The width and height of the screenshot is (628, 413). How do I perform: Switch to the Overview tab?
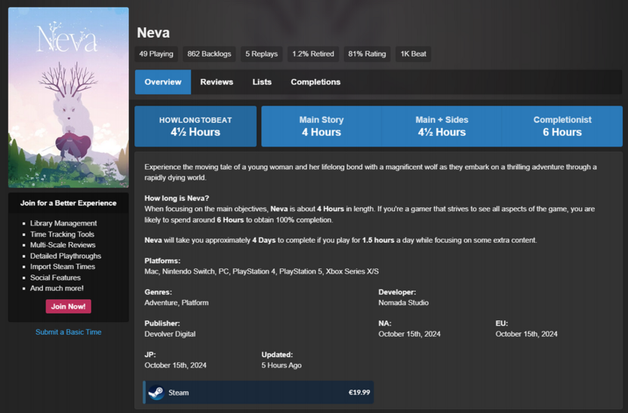pyautogui.click(x=163, y=82)
